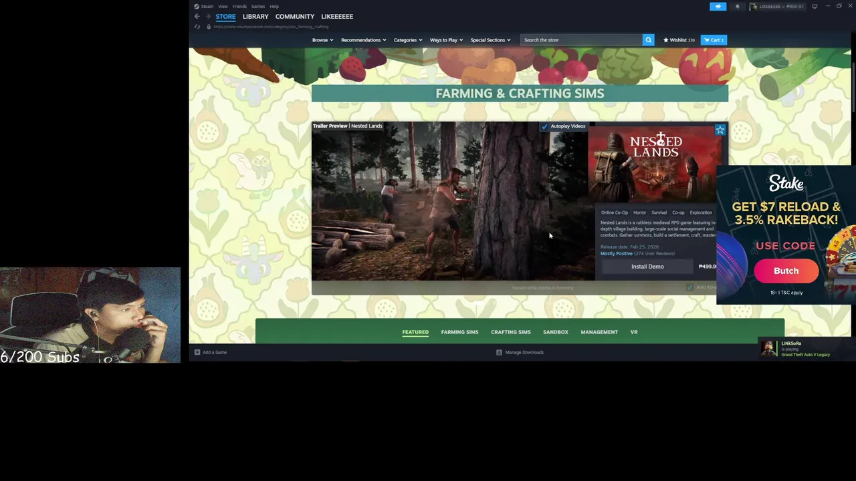Select the FEATURED category tab
856x481 pixels.
coord(415,332)
